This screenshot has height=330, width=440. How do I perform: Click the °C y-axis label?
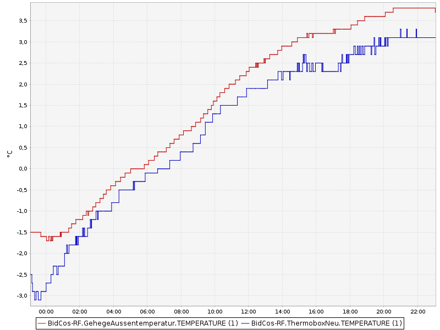[9, 153]
